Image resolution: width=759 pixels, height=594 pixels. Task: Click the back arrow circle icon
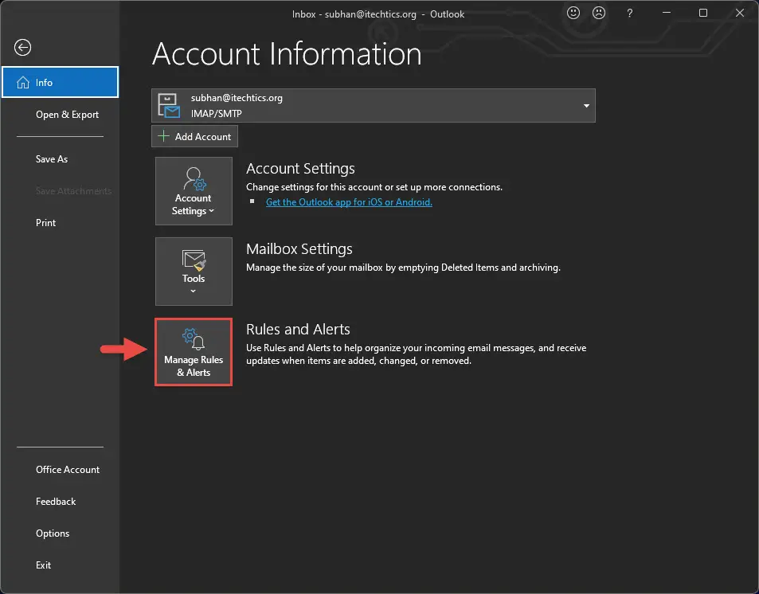click(22, 48)
